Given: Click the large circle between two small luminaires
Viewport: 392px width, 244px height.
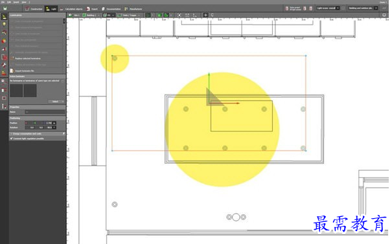Looking at the screenshot, I should click(x=236, y=217).
